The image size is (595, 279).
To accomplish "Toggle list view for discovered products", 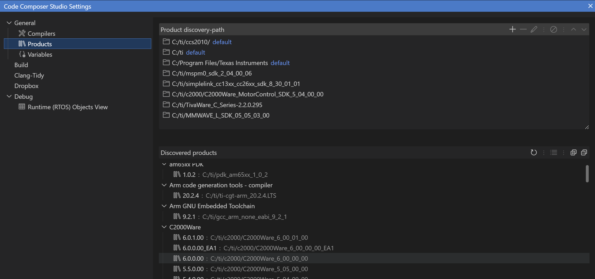I will tap(554, 153).
